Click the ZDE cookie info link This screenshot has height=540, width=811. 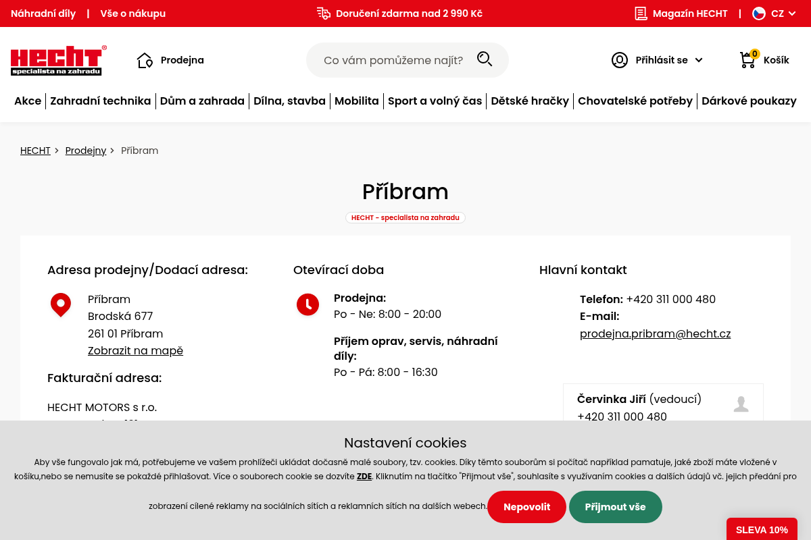click(x=364, y=477)
